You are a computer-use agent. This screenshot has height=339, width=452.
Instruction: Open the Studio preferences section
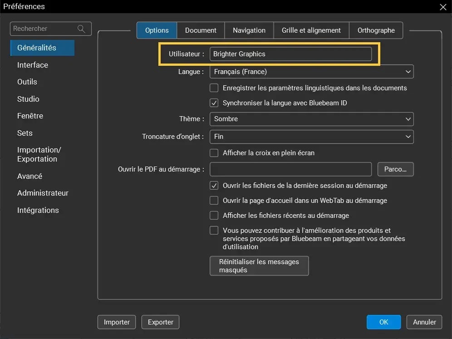[28, 99]
